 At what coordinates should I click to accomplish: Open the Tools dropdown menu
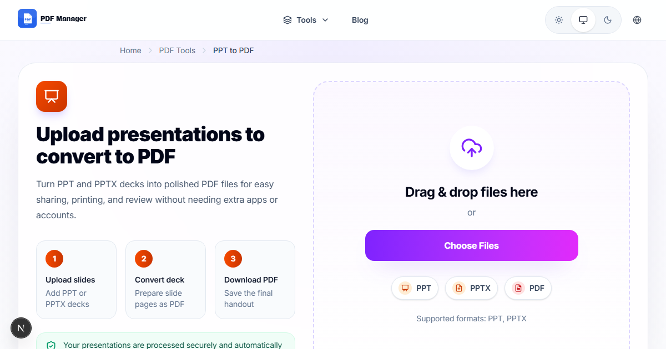tap(306, 20)
